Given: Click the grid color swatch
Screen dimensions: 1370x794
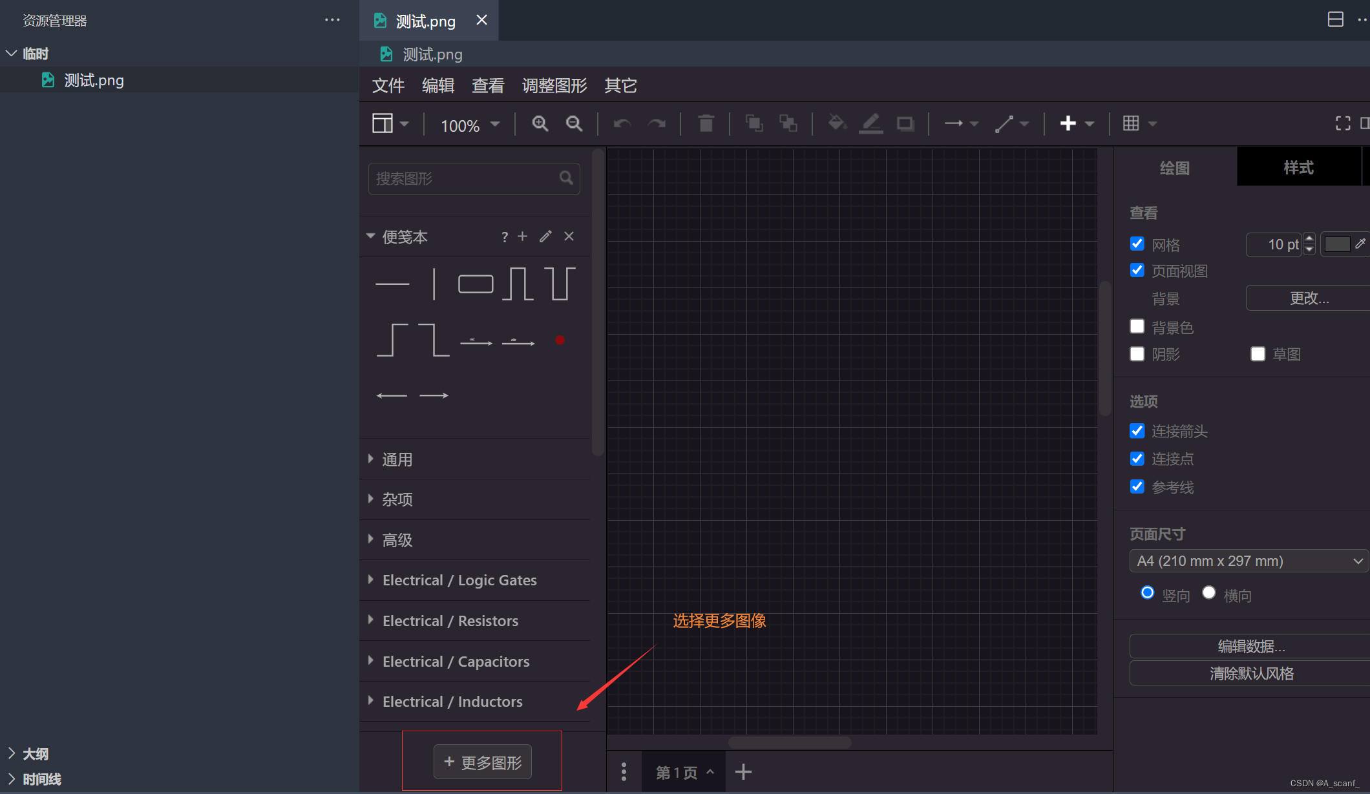Looking at the screenshot, I should (1336, 244).
